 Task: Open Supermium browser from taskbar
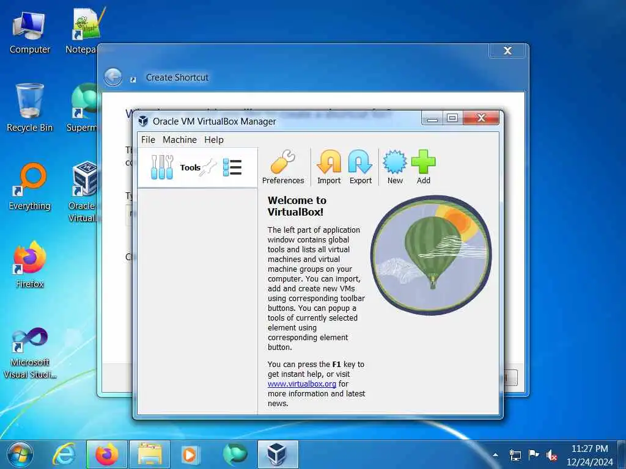click(x=235, y=454)
